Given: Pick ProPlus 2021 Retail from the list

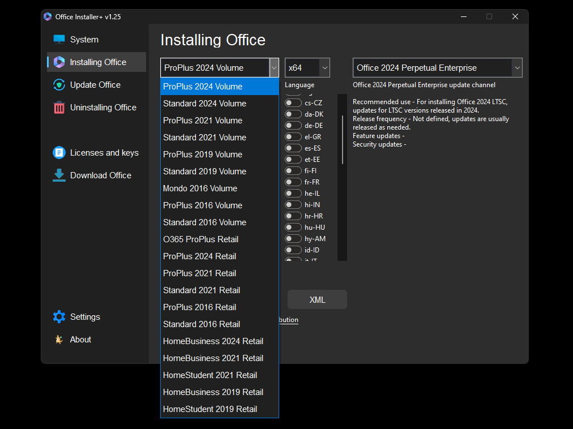Looking at the screenshot, I should 220,274.
